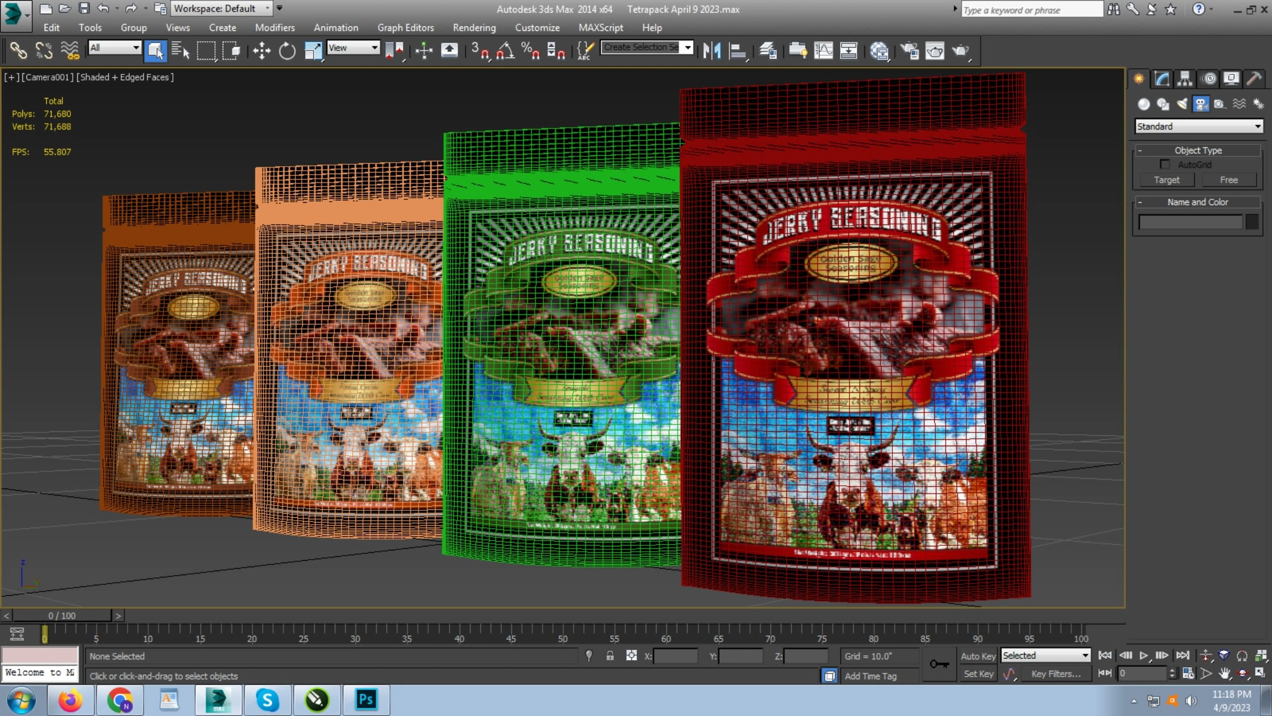Select the Move tool in main toolbar
The image size is (1272, 716).
(x=262, y=51)
